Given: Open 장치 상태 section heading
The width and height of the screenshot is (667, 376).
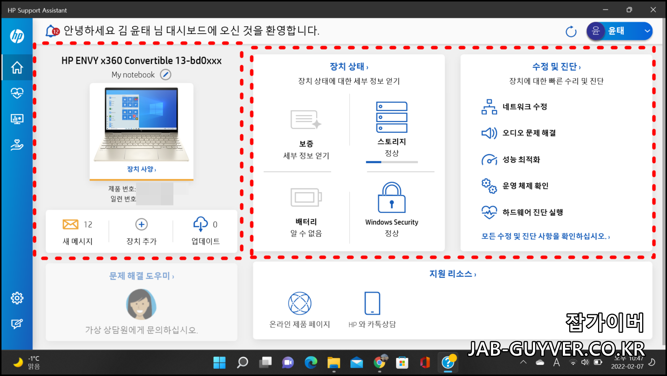Looking at the screenshot, I should pyautogui.click(x=349, y=67).
